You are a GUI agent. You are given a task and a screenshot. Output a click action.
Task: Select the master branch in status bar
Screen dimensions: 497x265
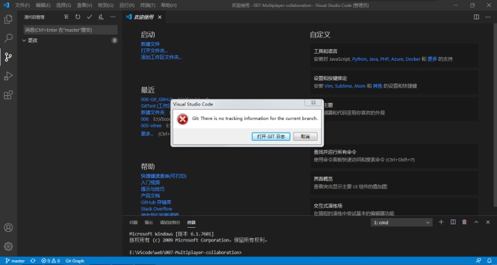pyautogui.click(x=15, y=261)
